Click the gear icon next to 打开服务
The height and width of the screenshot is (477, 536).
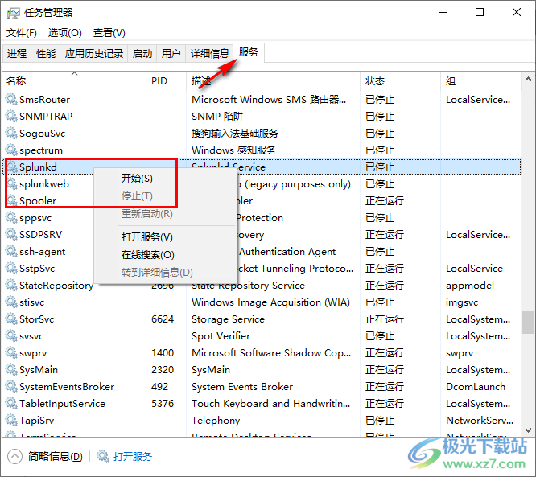[x=103, y=456]
